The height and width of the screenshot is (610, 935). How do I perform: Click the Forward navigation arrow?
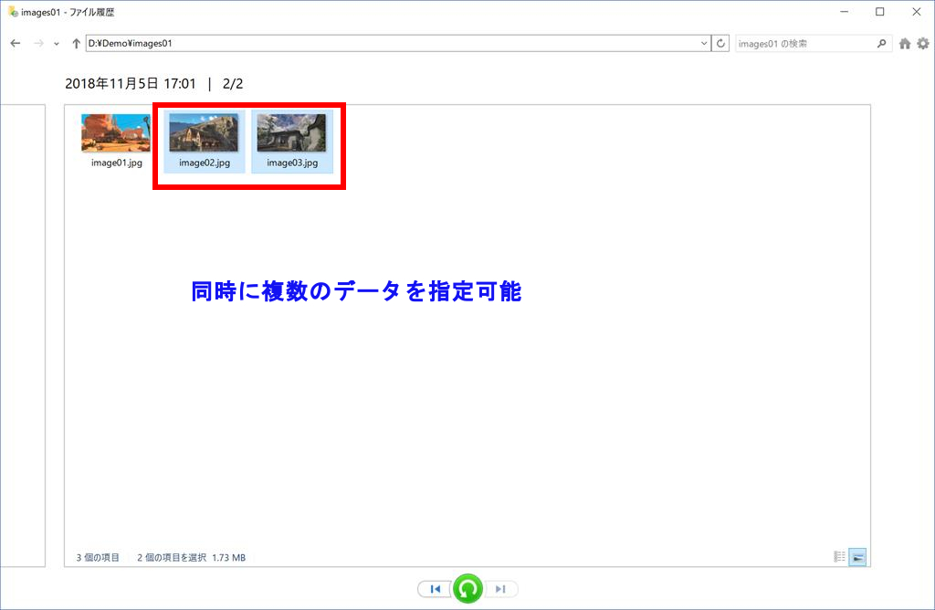pos(38,43)
